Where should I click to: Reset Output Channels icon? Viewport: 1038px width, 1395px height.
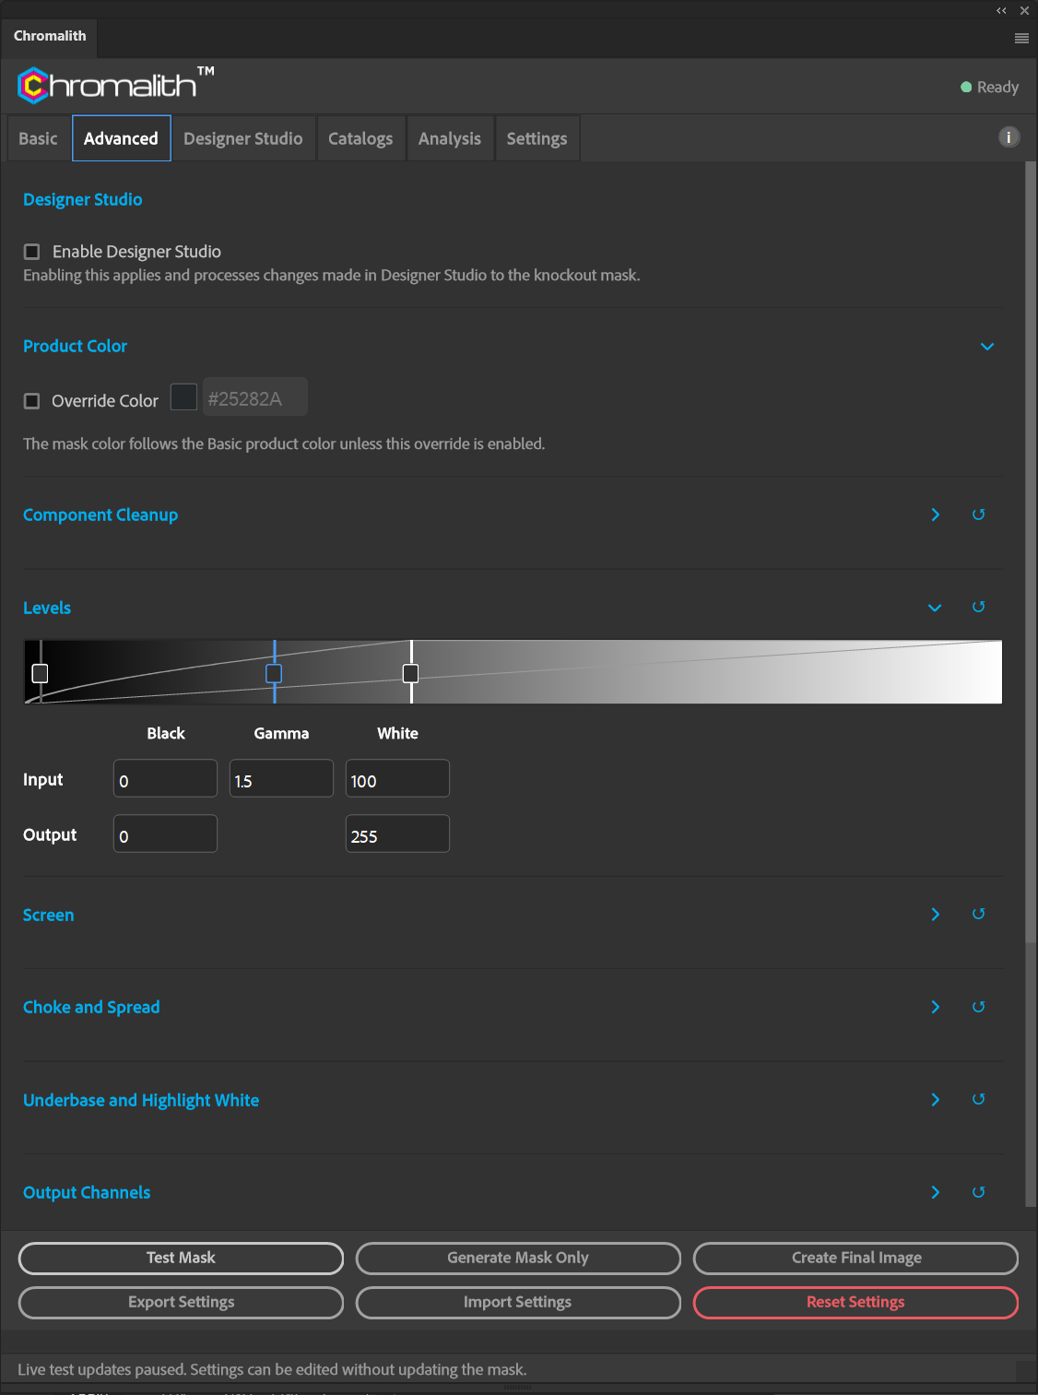[x=979, y=1192]
